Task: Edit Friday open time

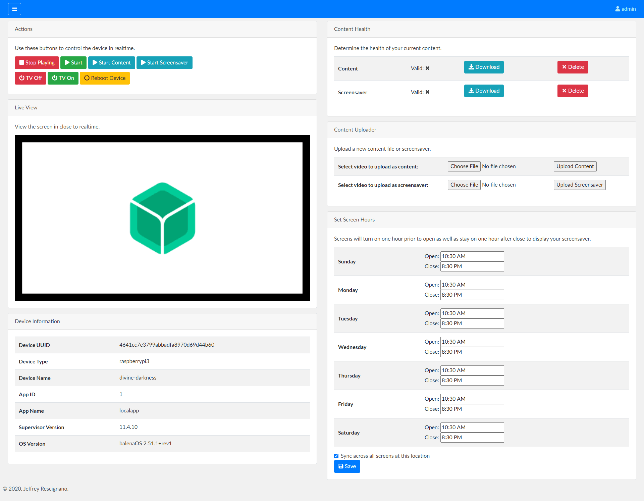Action: 472,399
